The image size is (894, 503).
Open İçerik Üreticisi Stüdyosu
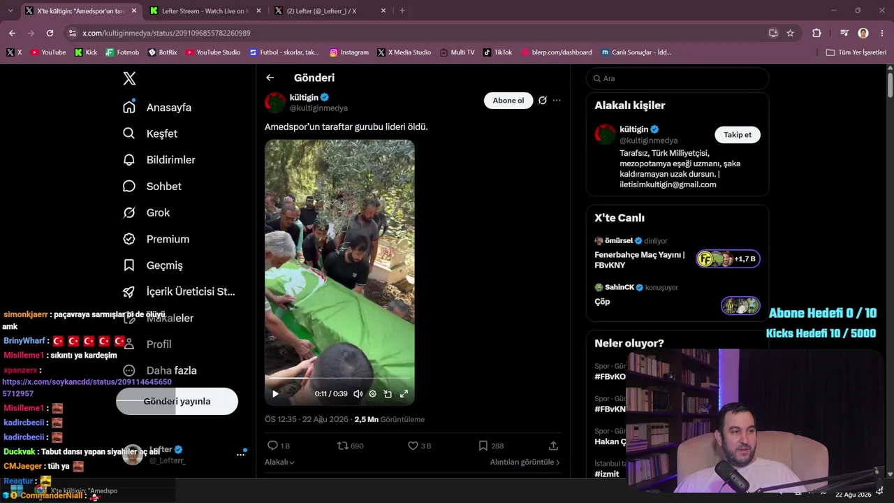click(179, 291)
